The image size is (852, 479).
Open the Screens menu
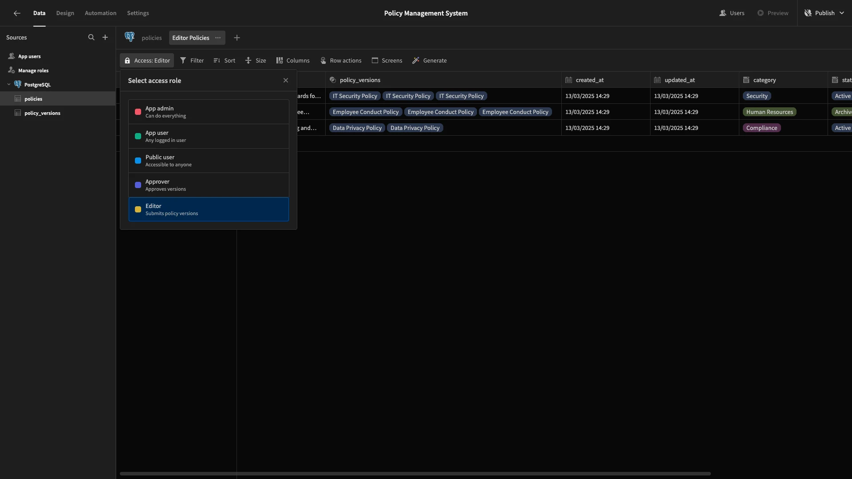click(387, 61)
